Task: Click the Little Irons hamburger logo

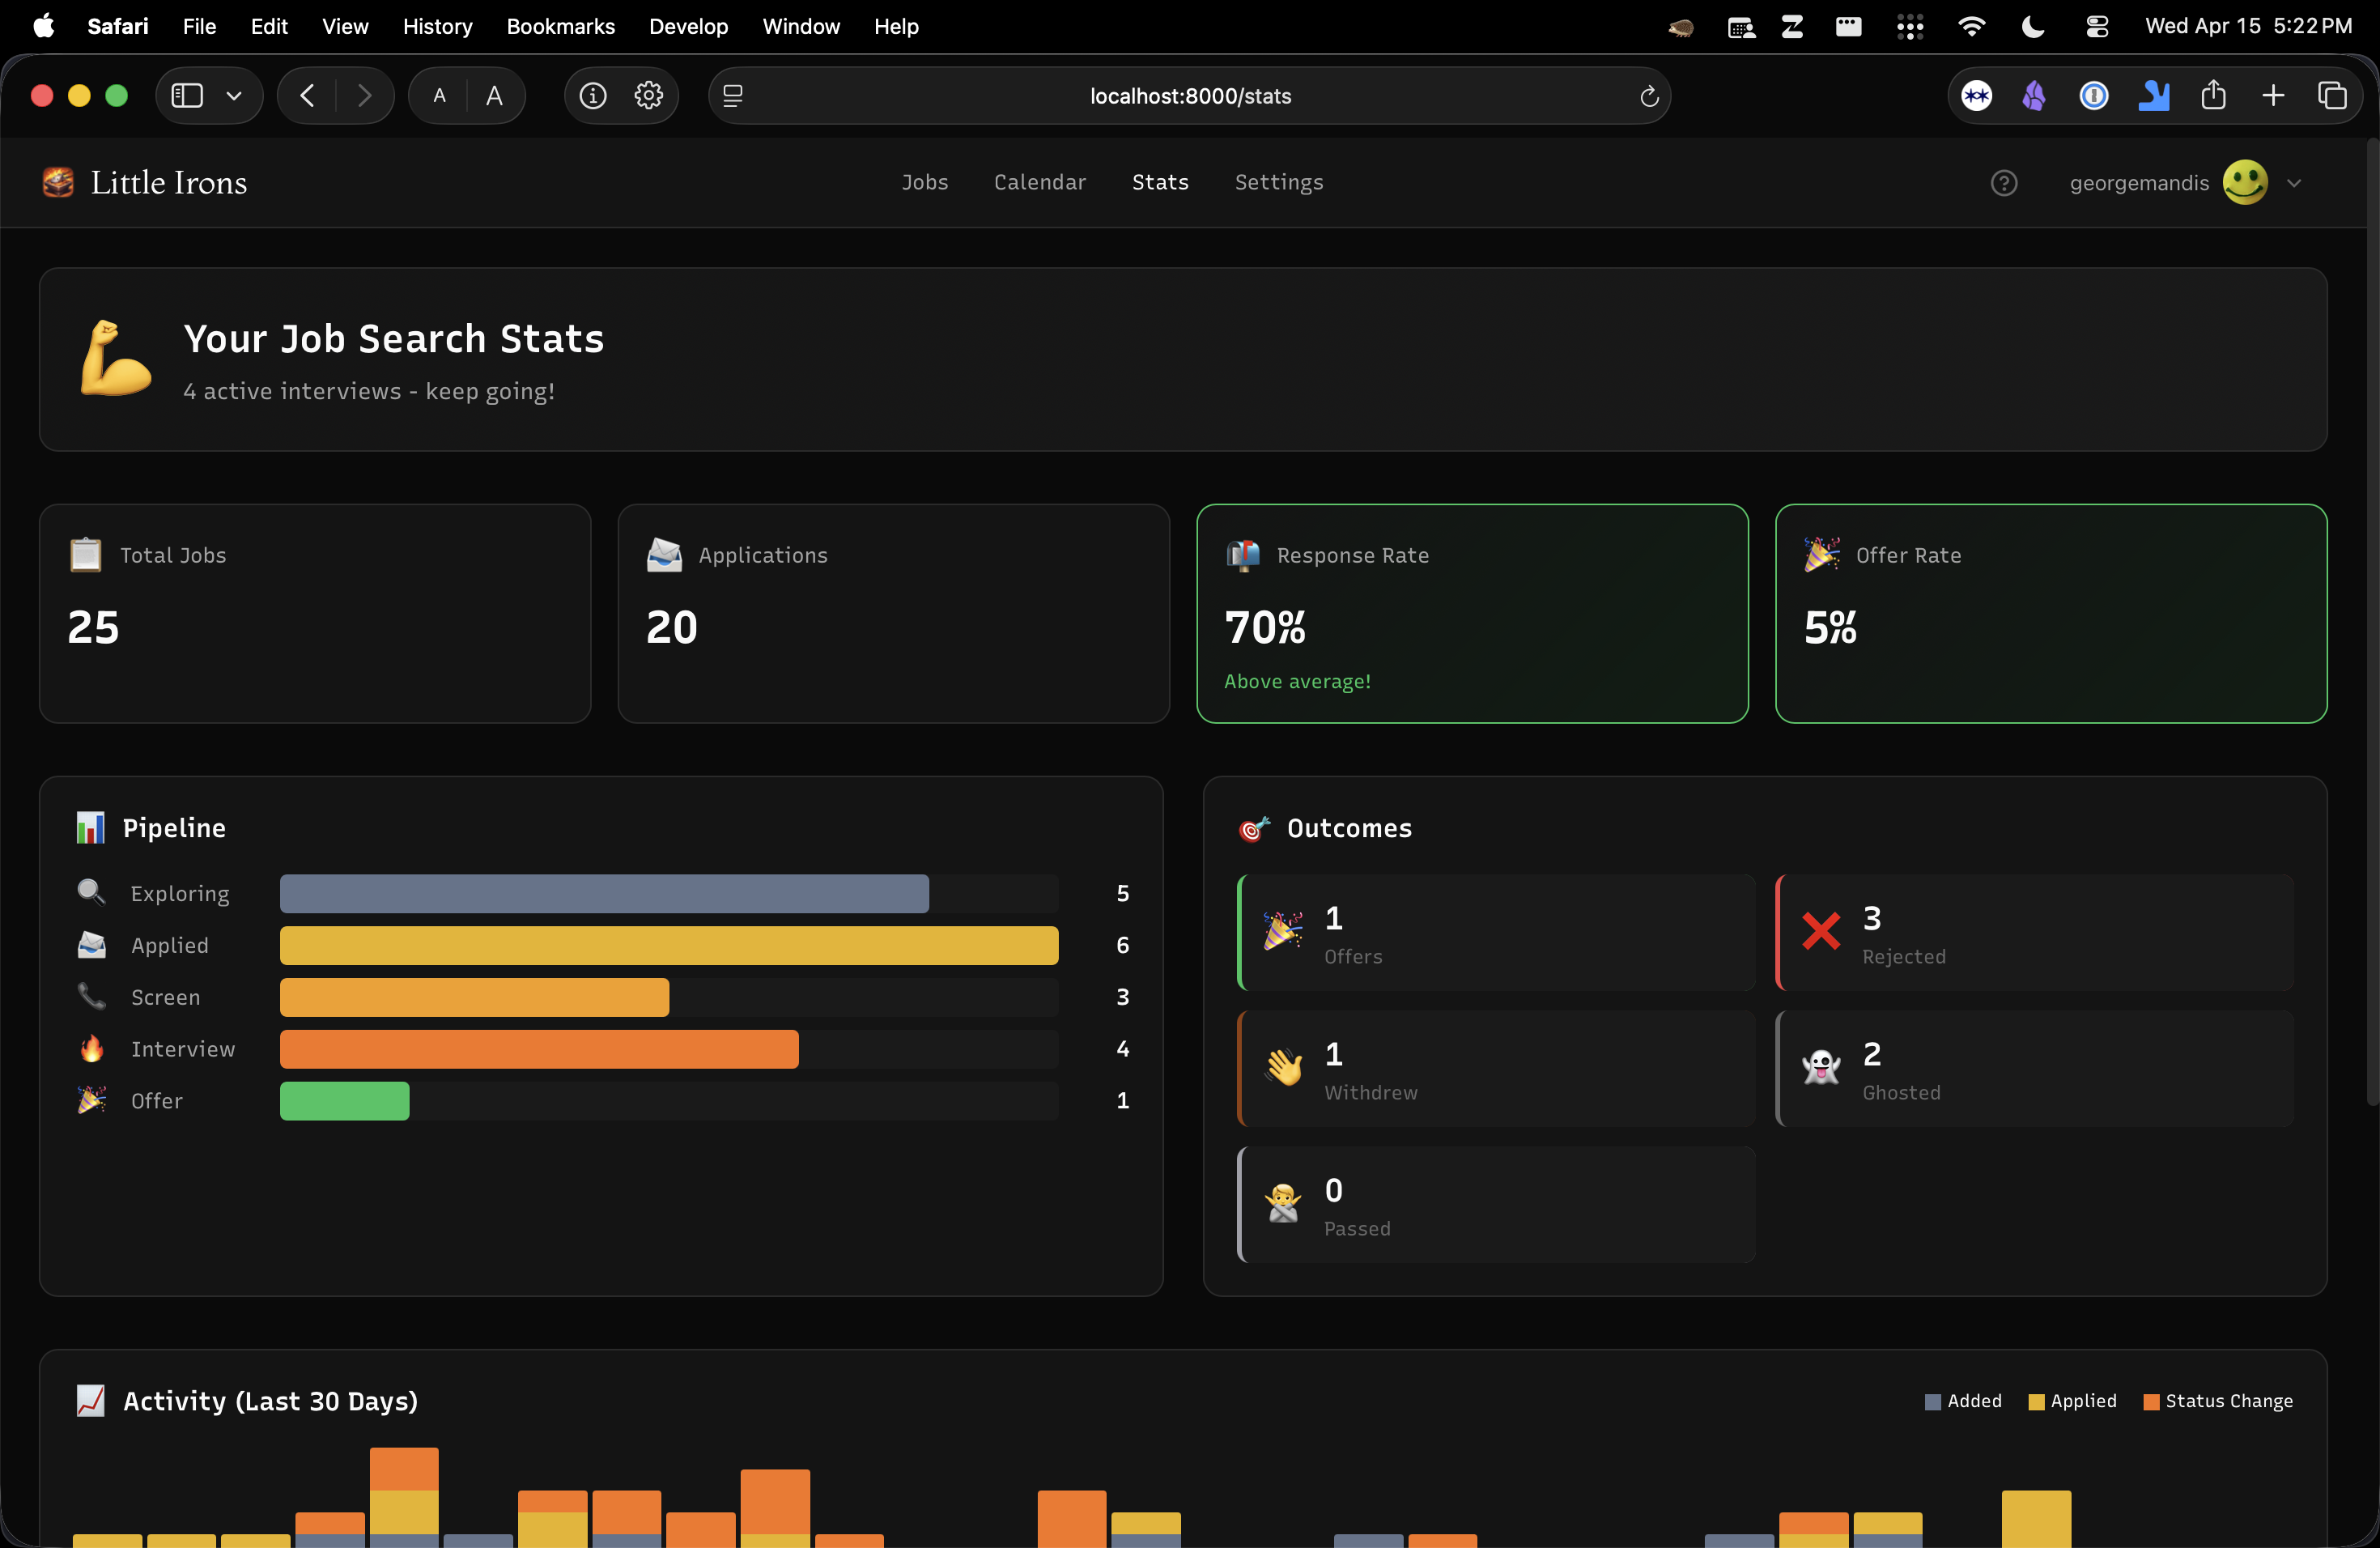Action: (58, 182)
